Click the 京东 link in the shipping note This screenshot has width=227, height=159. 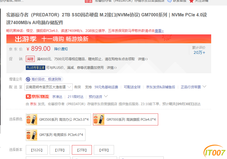coord(33,104)
